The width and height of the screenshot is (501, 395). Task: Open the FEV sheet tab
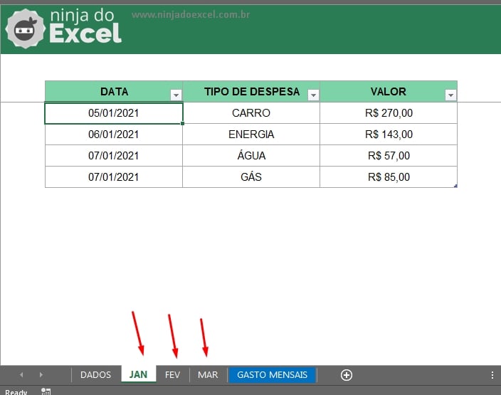pyautogui.click(x=172, y=374)
